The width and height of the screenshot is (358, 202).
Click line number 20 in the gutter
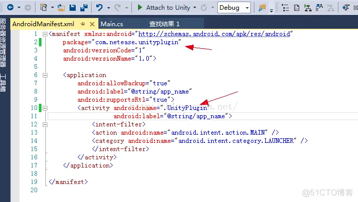pyautogui.click(x=34, y=190)
